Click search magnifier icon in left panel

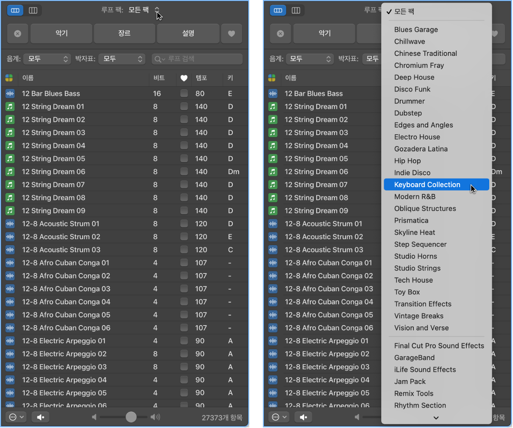[x=159, y=59]
